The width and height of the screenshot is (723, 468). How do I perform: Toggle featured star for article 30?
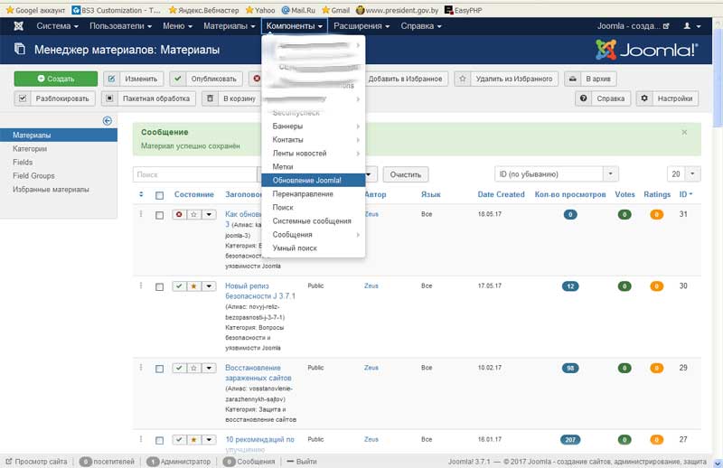pos(194,286)
